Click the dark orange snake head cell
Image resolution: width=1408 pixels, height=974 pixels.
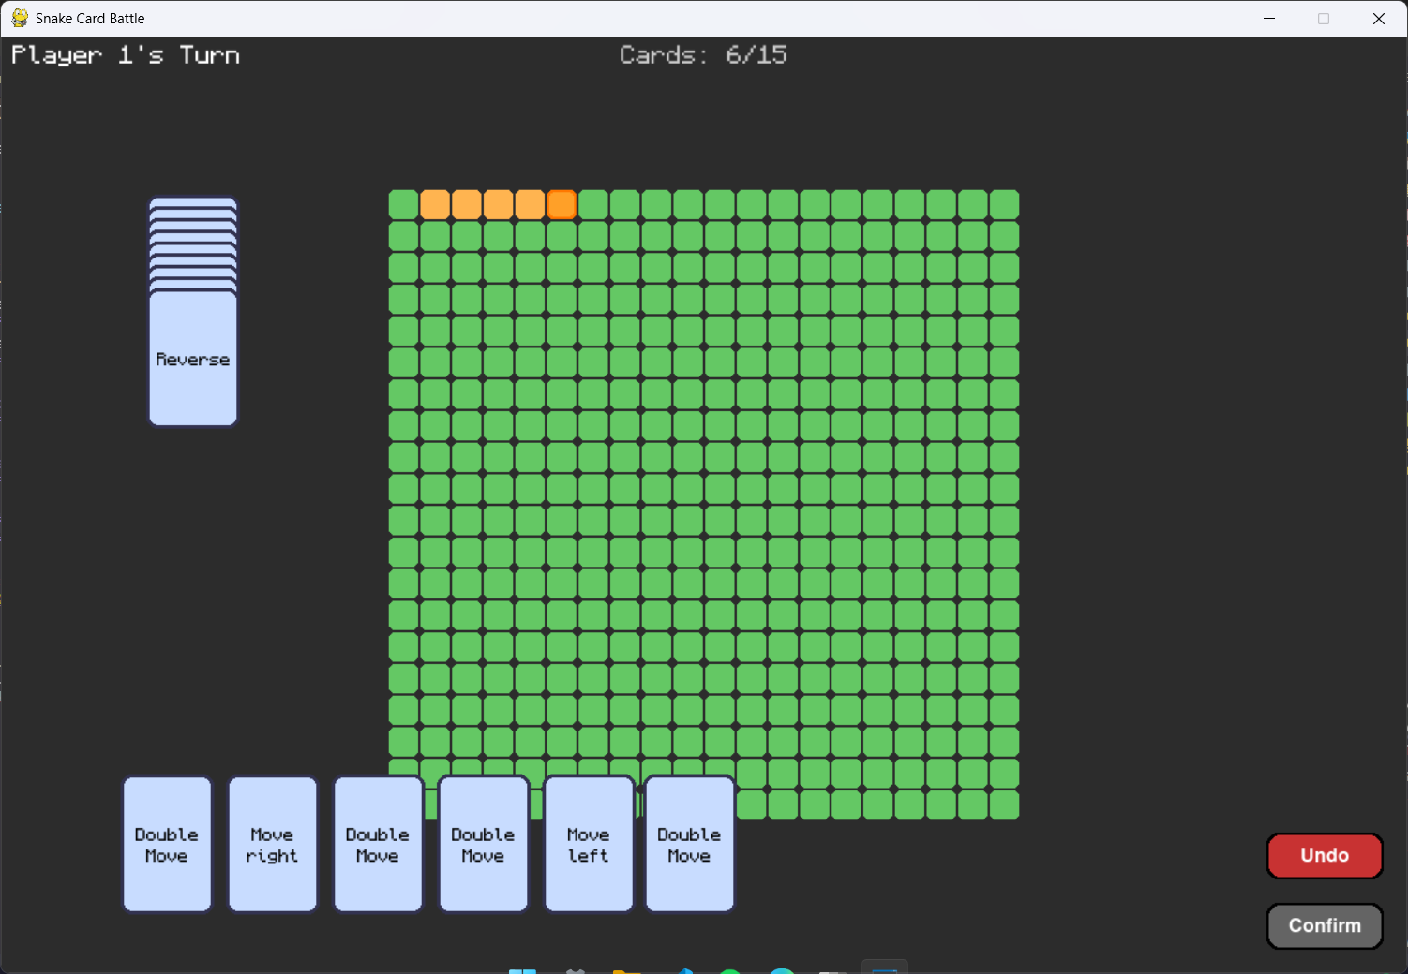tap(562, 204)
